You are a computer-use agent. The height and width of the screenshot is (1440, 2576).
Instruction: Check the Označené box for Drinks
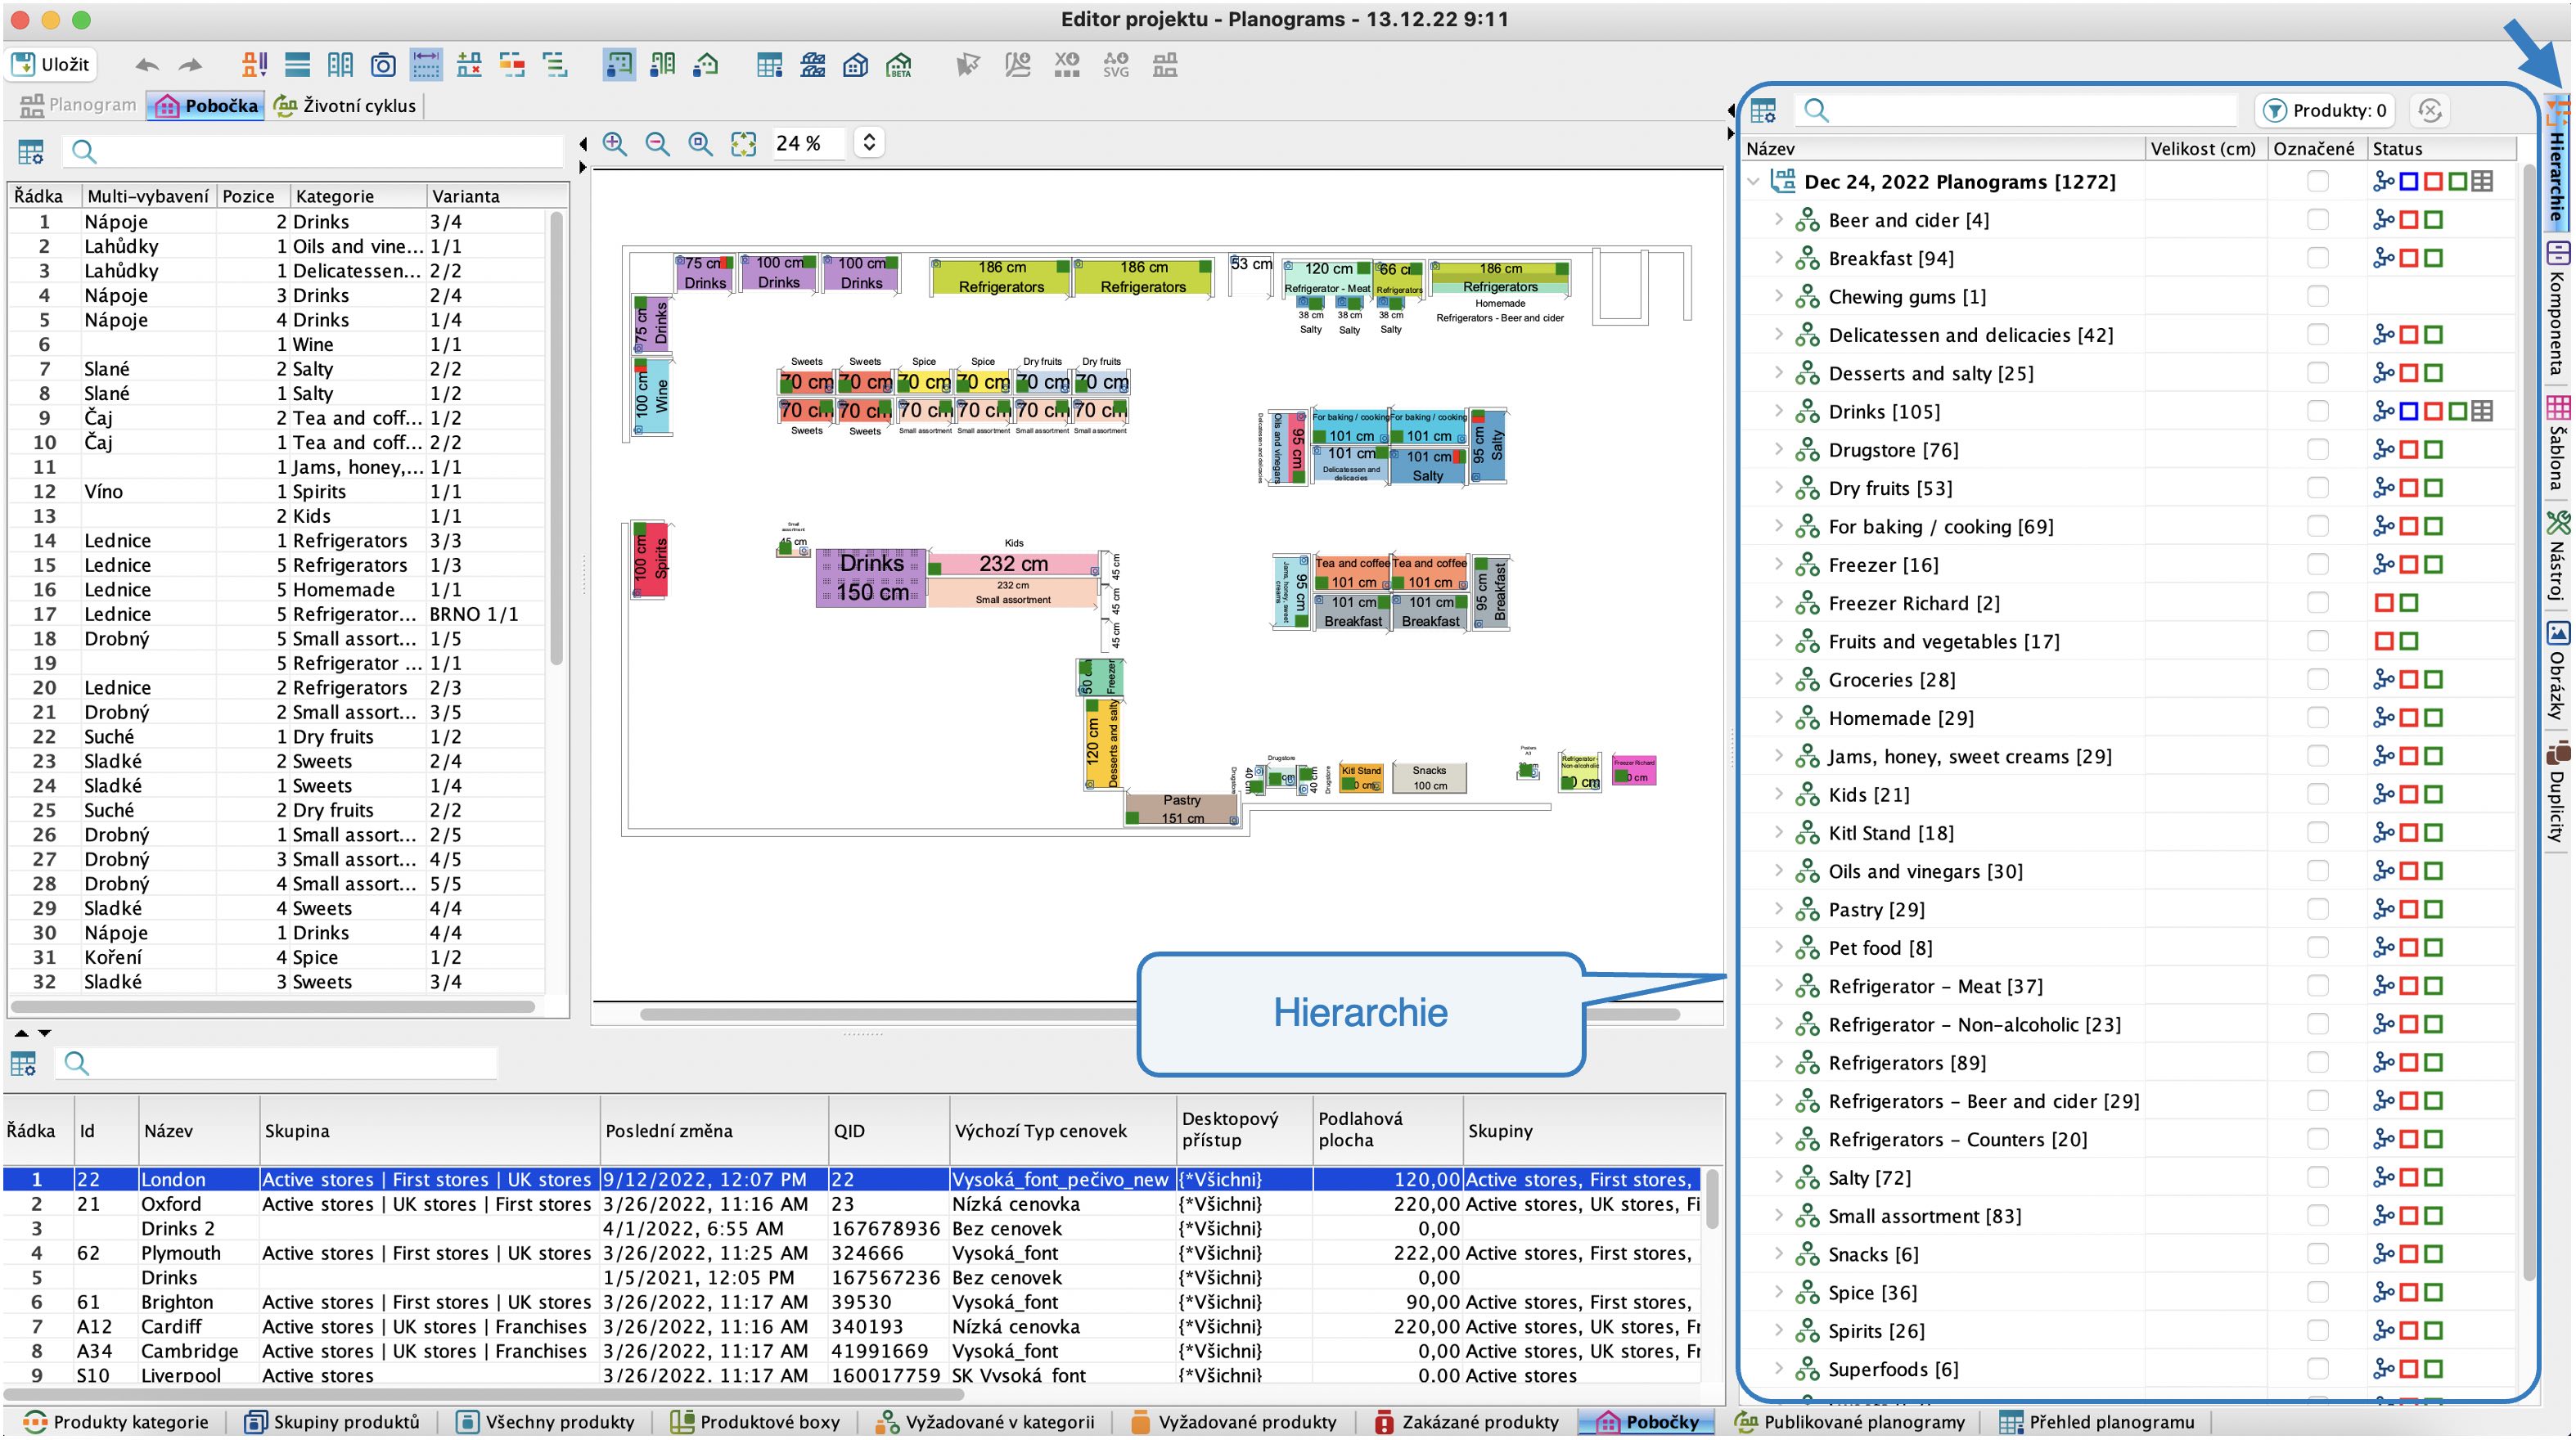(2317, 412)
